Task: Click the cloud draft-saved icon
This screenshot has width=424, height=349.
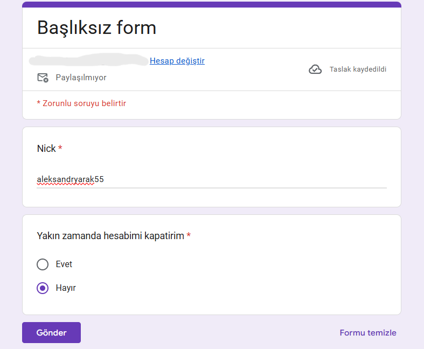Action: 315,69
